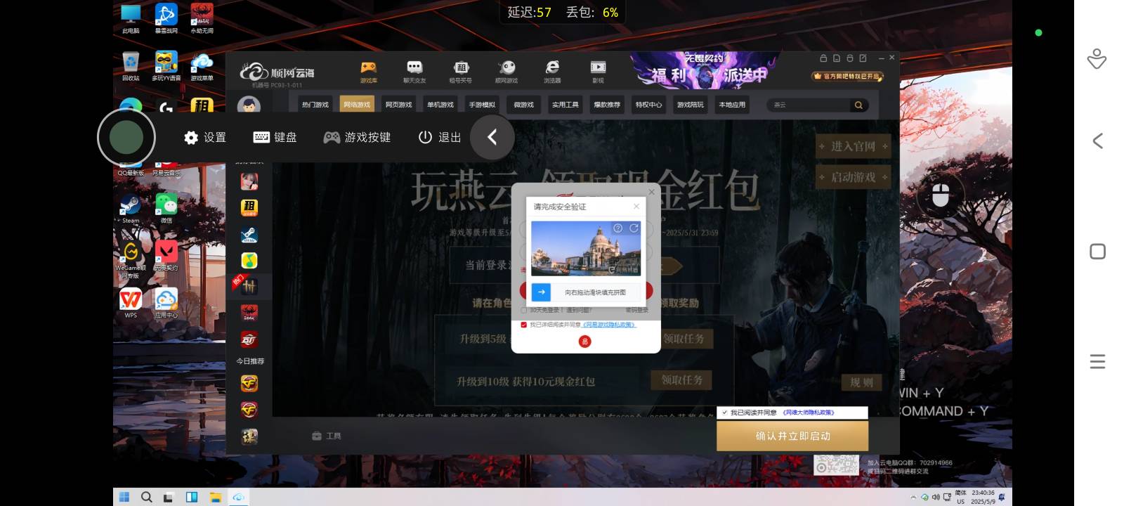The width and height of the screenshot is (1124, 506).
Task: Open 微信 desktop icon
Action: click(x=166, y=209)
